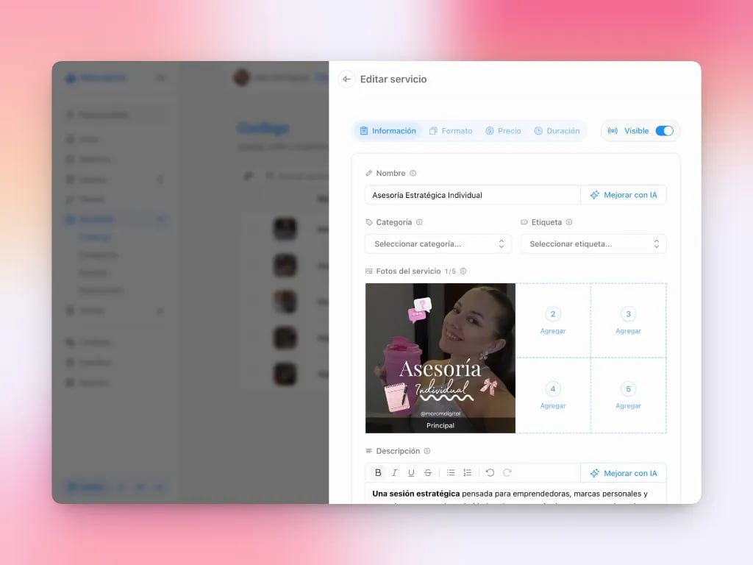Viewport: 753px width, 565px height.
Task: Click the info icon beside Nombre
Action: [x=413, y=173]
